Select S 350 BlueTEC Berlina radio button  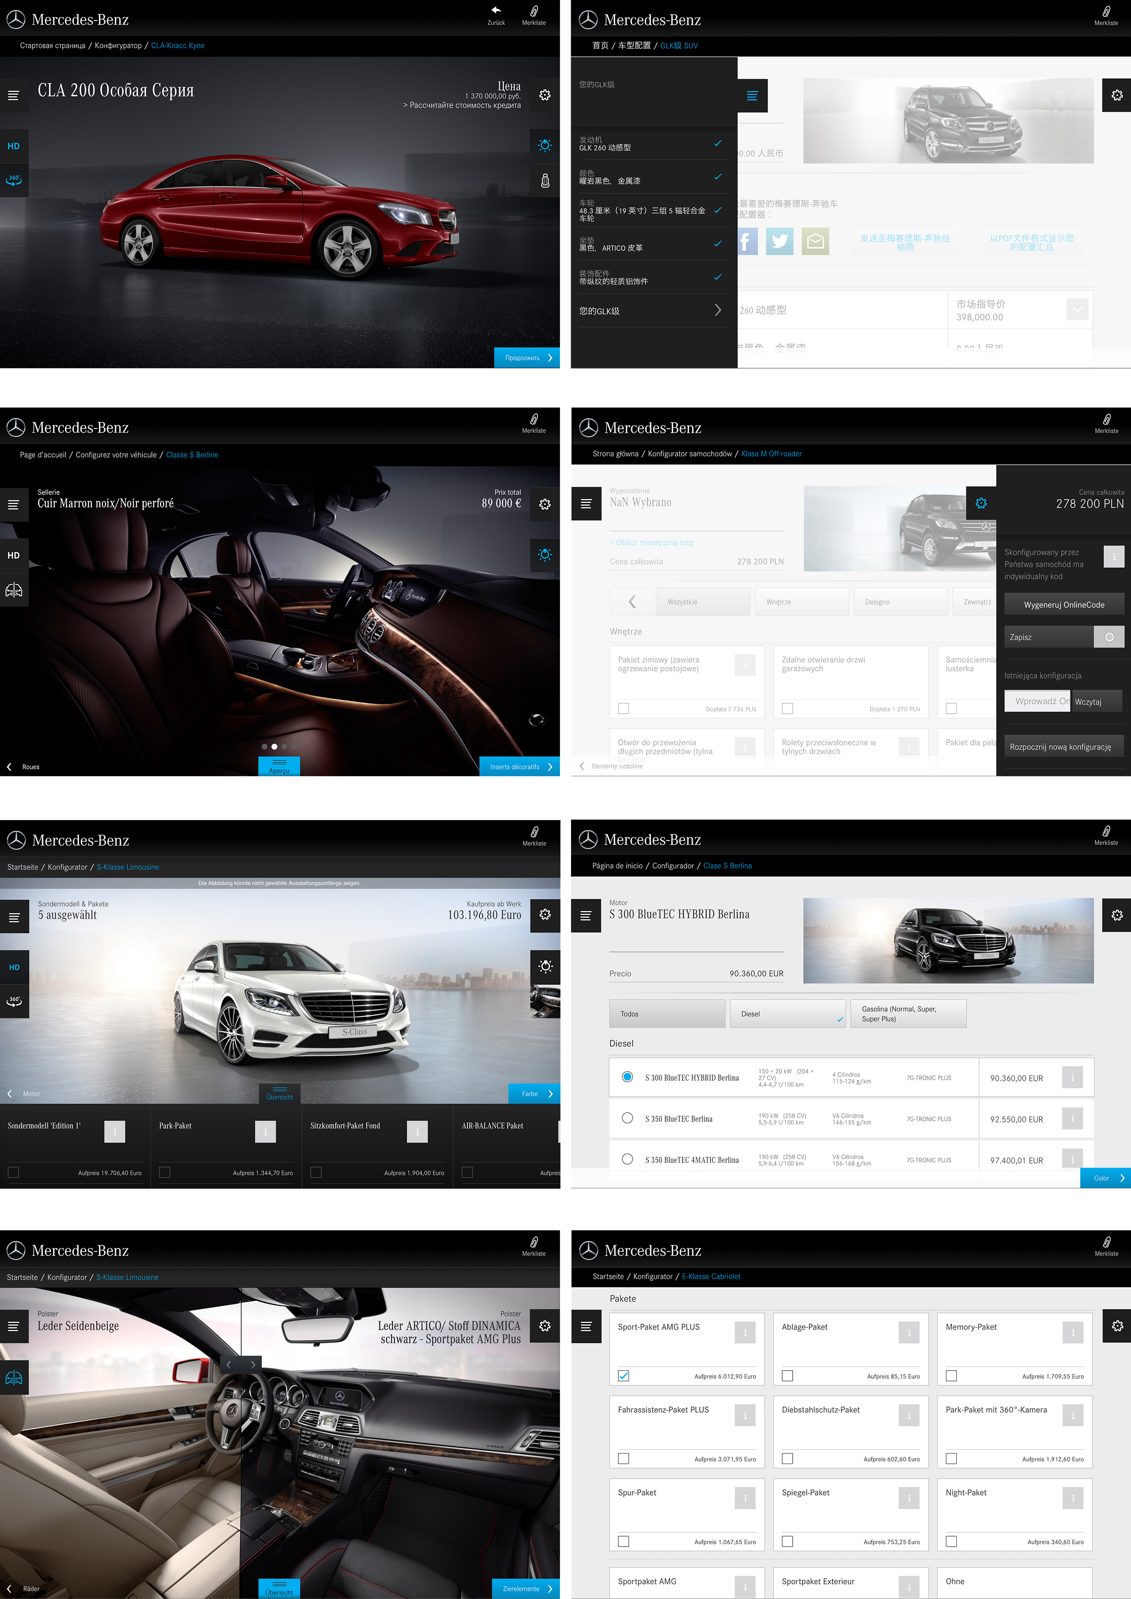(x=627, y=1118)
